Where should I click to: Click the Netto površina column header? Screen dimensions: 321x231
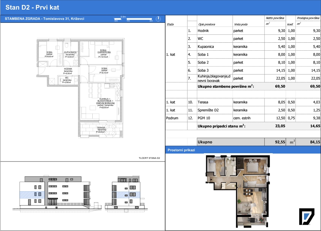pos(275,18)
